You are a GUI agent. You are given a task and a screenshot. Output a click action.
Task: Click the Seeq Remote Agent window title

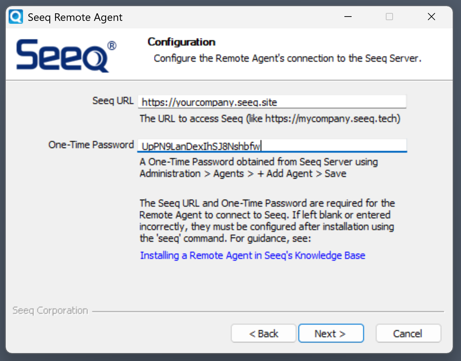pos(75,17)
